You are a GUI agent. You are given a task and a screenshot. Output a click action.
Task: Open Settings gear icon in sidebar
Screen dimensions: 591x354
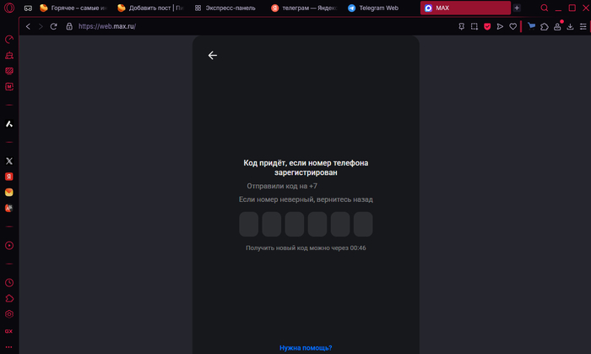[9, 314]
